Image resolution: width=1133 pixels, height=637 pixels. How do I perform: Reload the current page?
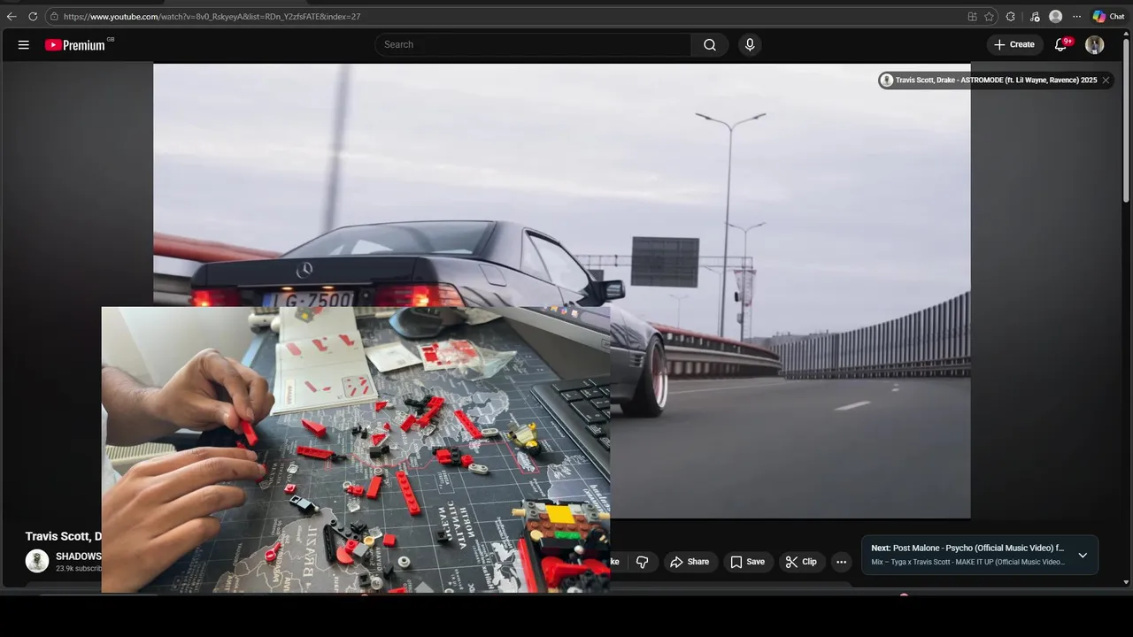[33, 16]
